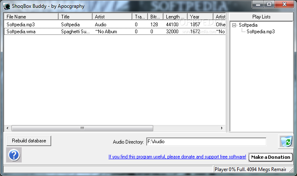Select the Softpedia playlist in Play Lists
Viewport: 297px width, 176px height.
[248, 25]
